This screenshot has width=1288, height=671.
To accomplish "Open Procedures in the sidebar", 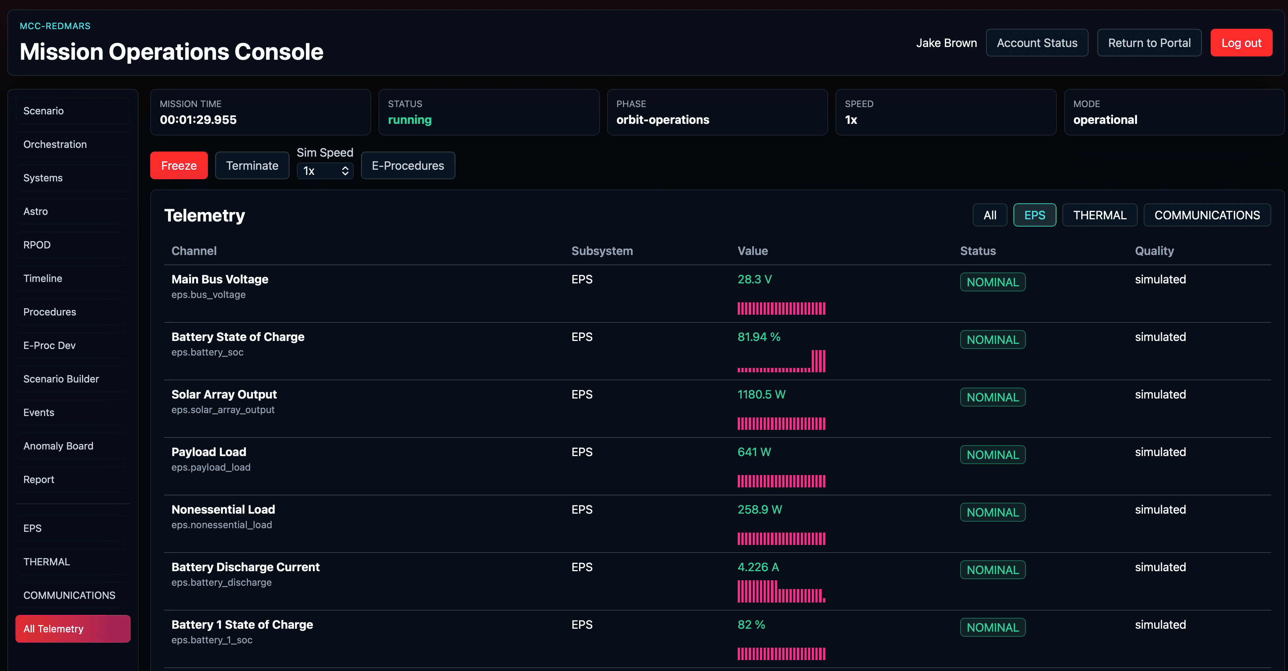I will coord(73,312).
